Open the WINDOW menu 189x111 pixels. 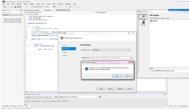click(68, 4)
